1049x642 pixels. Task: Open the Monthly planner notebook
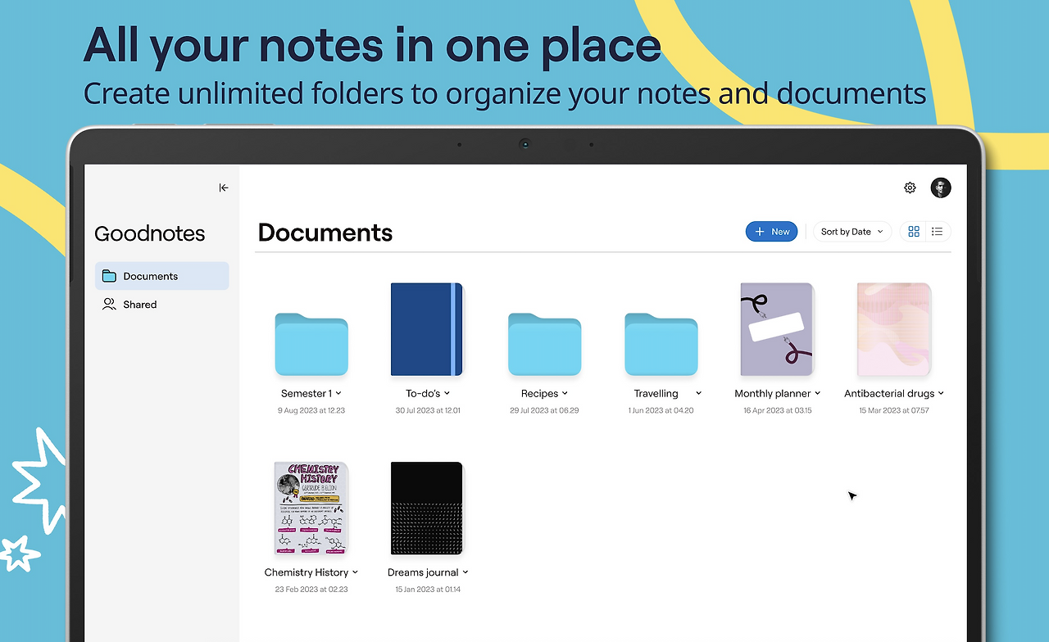[x=777, y=329]
